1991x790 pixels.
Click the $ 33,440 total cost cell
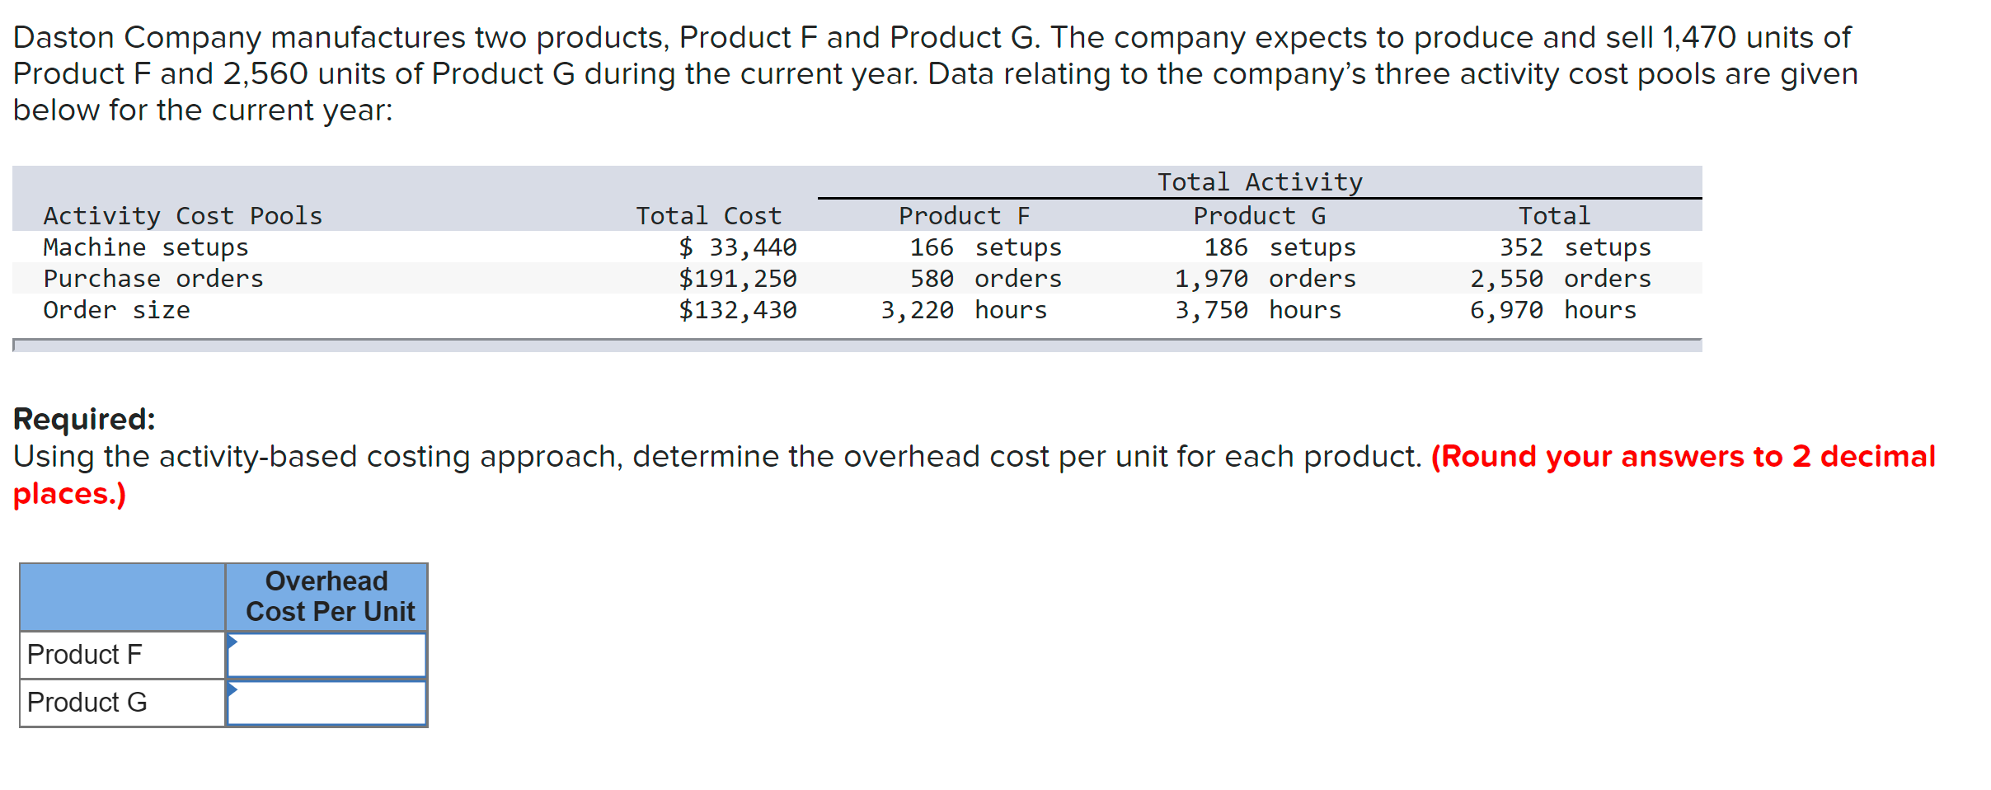pyautogui.click(x=738, y=247)
